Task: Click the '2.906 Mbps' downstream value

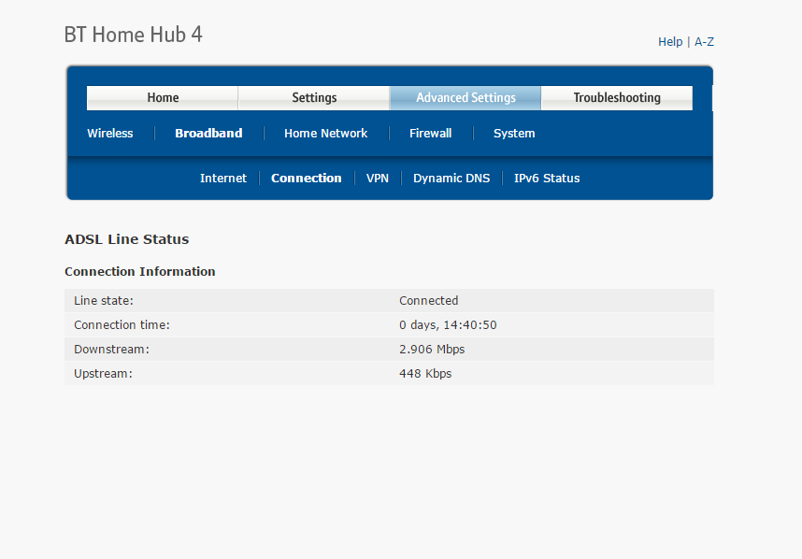Action: 432,350
